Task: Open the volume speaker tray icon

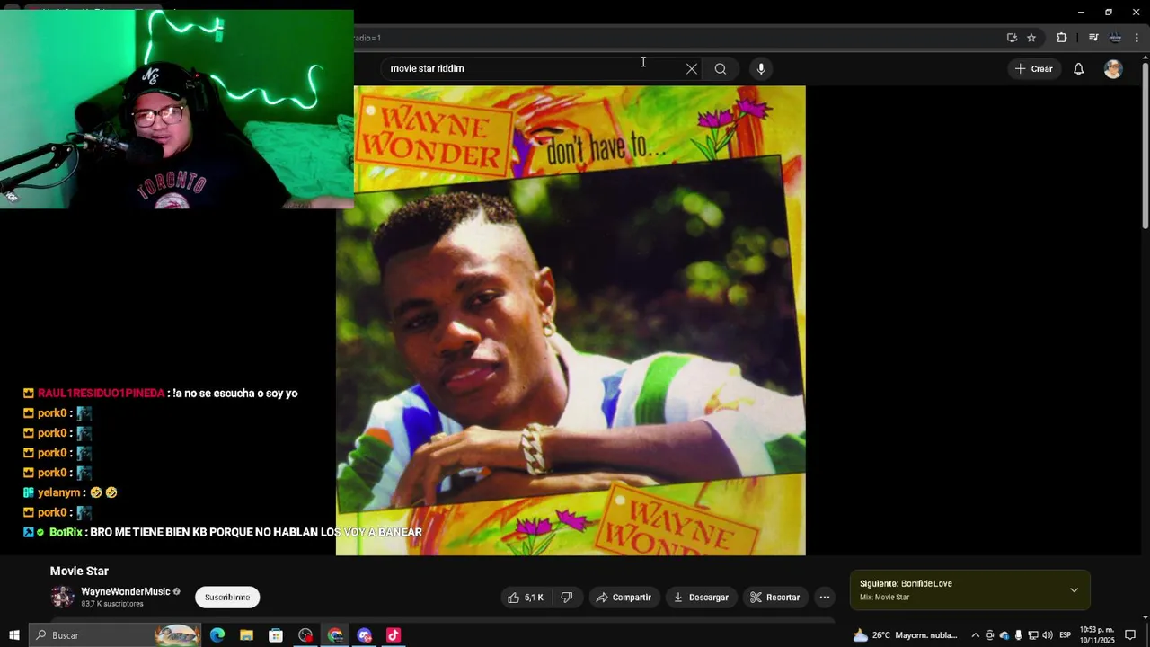Action: [1047, 635]
